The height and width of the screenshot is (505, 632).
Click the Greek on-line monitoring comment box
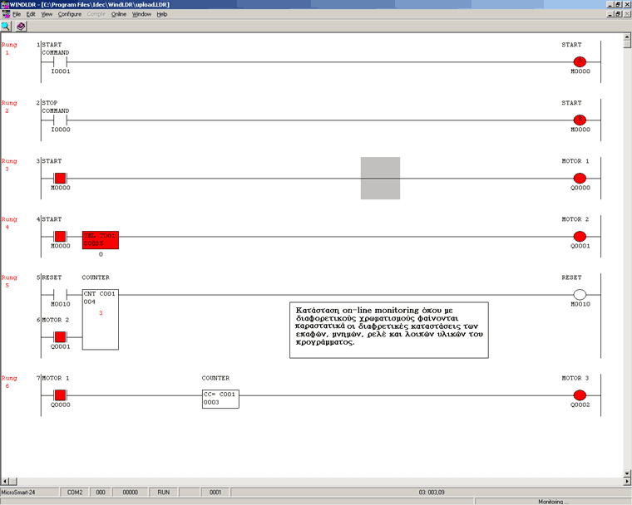(x=388, y=330)
